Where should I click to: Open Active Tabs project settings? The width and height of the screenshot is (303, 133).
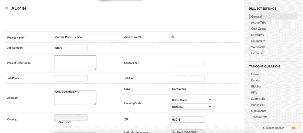pyautogui.click(x=258, y=23)
